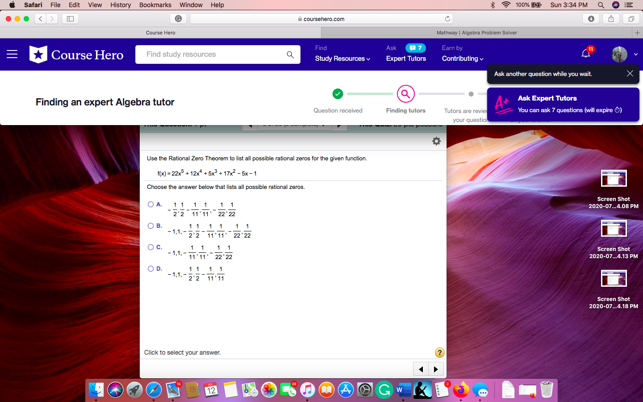
Task: Click the Course Hero logo
Action: click(76, 54)
